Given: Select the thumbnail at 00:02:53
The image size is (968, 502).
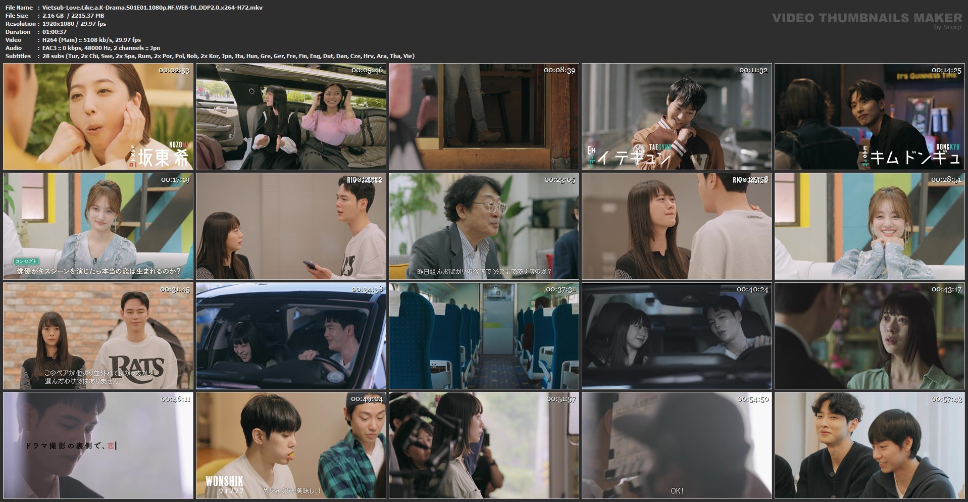Looking at the screenshot, I should [98, 117].
